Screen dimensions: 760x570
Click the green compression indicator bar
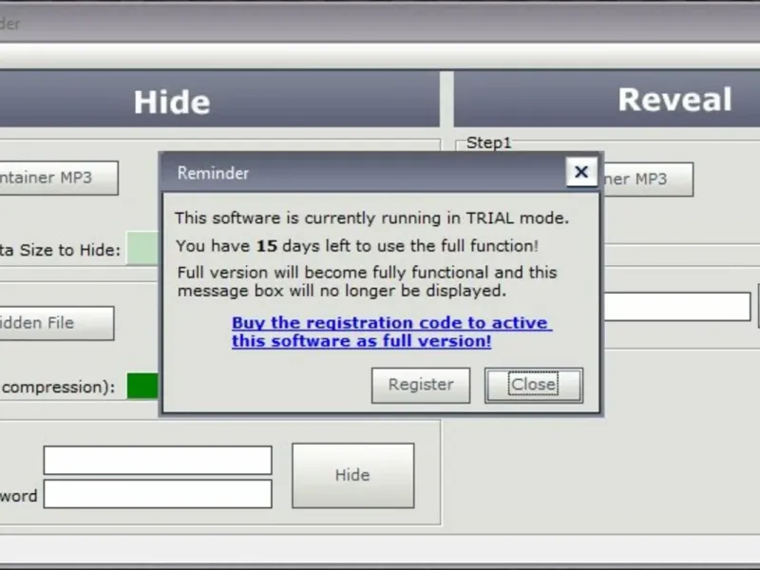142,386
